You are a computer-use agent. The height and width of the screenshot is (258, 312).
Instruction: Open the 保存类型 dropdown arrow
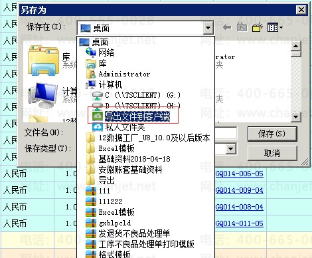pos(231,149)
